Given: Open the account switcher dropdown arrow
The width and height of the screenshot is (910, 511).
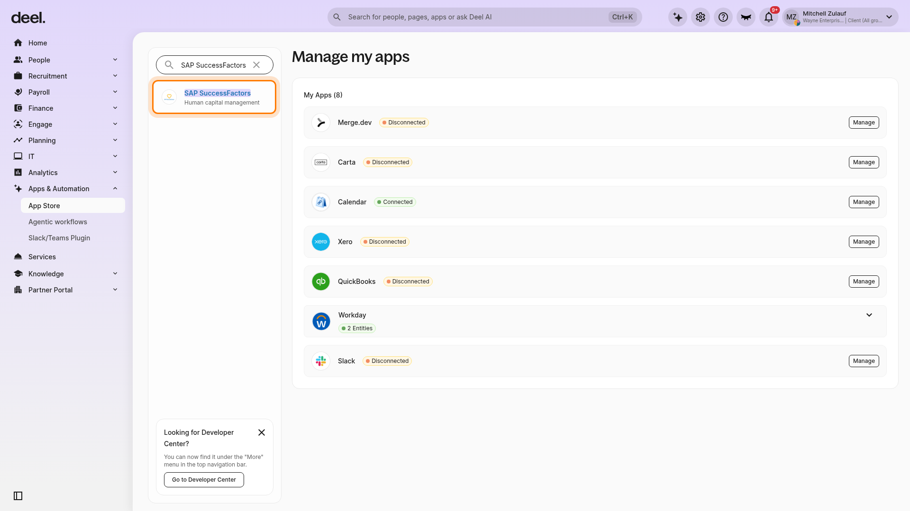Looking at the screenshot, I should click(x=889, y=17).
